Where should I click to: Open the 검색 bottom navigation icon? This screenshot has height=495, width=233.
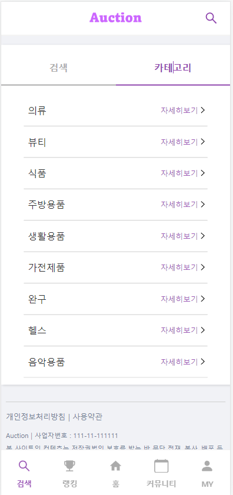[24, 466]
